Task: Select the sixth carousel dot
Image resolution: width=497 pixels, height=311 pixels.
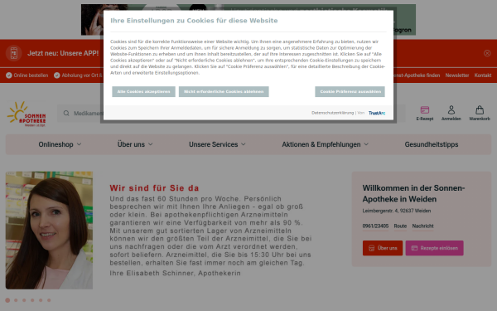Action: [x=49, y=300]
